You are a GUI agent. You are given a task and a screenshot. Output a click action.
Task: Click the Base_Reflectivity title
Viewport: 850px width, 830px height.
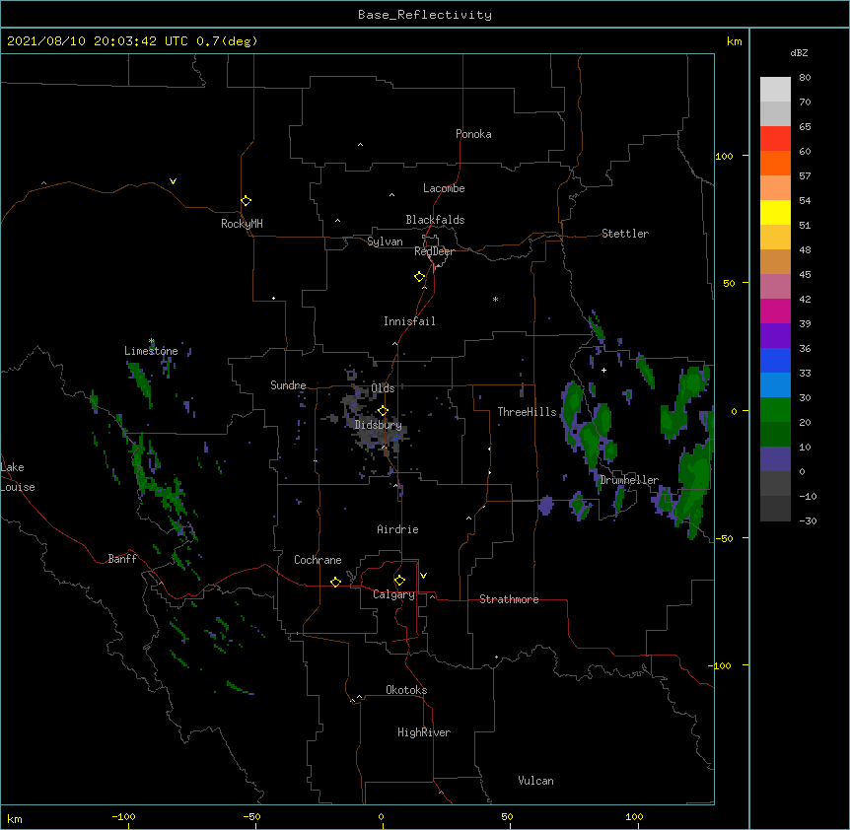[x=425, y=15]
